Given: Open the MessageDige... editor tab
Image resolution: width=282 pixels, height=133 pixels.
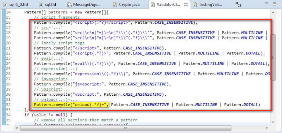Looking at the screenshot, I should [x=84, y=4].
